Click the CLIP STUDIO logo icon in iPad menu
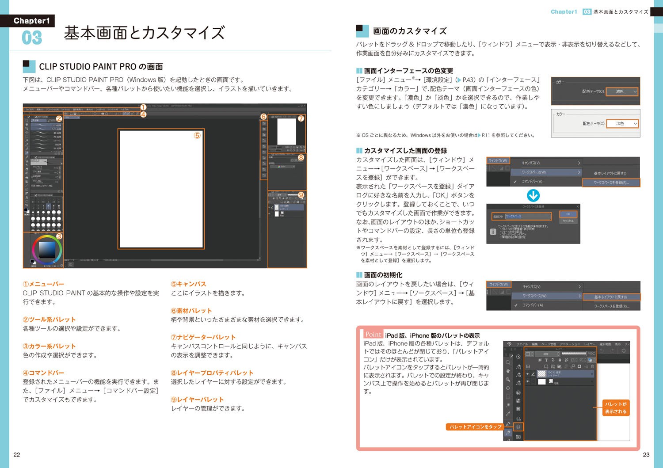Screen dimensions: 663x468 (x=509, y=344)
